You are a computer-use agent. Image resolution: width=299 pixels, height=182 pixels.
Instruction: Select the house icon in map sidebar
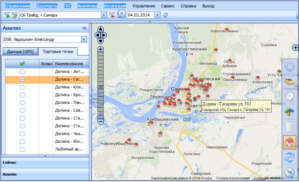290,142
